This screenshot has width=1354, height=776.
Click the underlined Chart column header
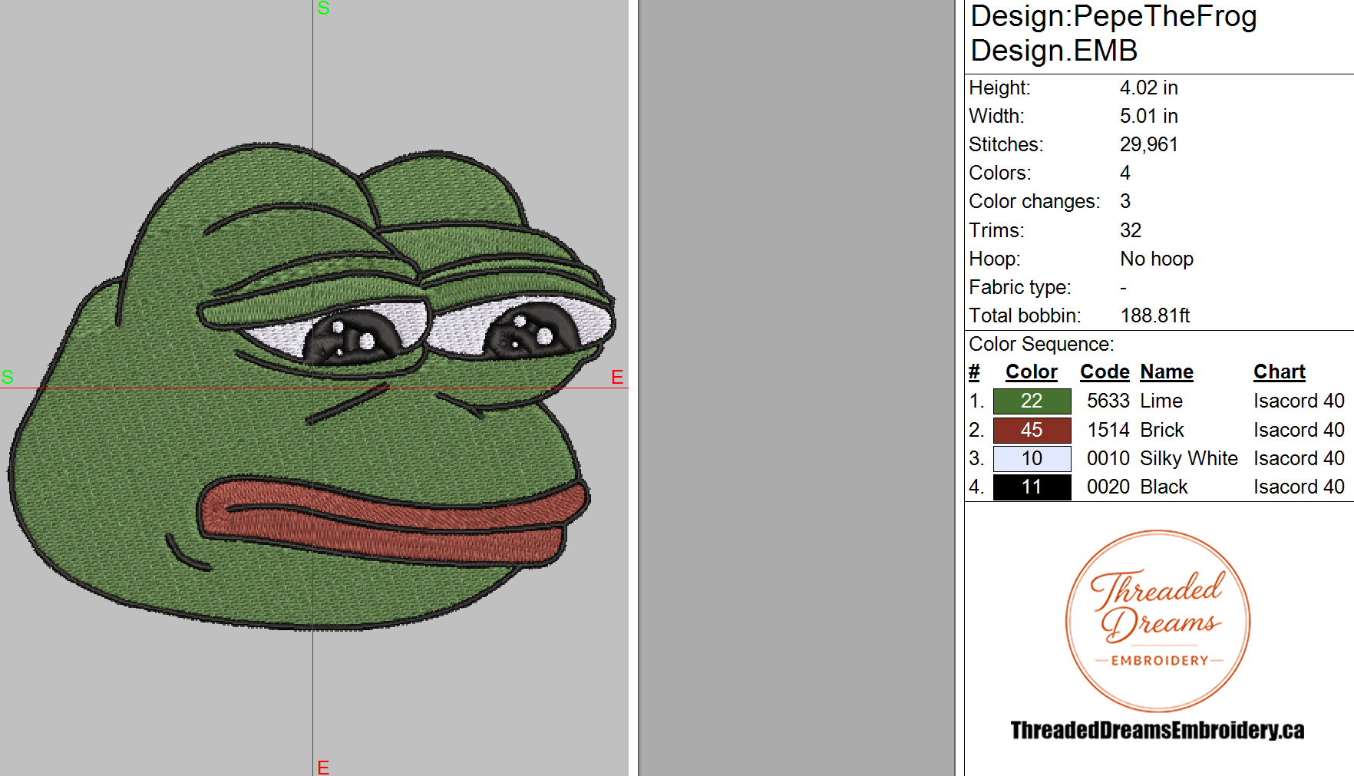pyautogui.click(x=1280, y=371)
